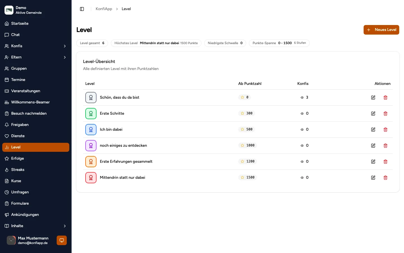Open the Chat section
Screen dimensions: 404x253
coord(36,35)
